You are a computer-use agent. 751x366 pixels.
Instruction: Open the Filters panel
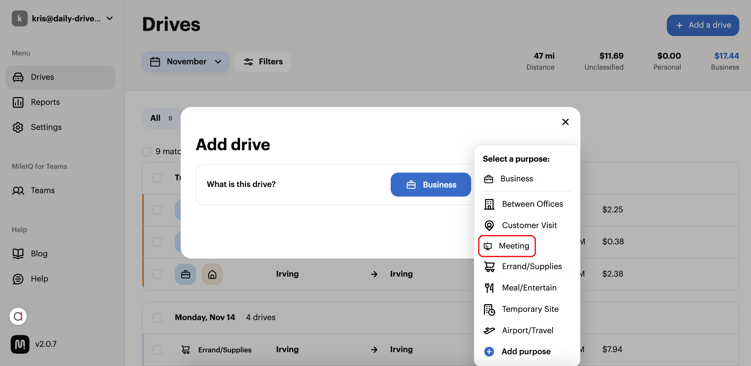(262, 62)
